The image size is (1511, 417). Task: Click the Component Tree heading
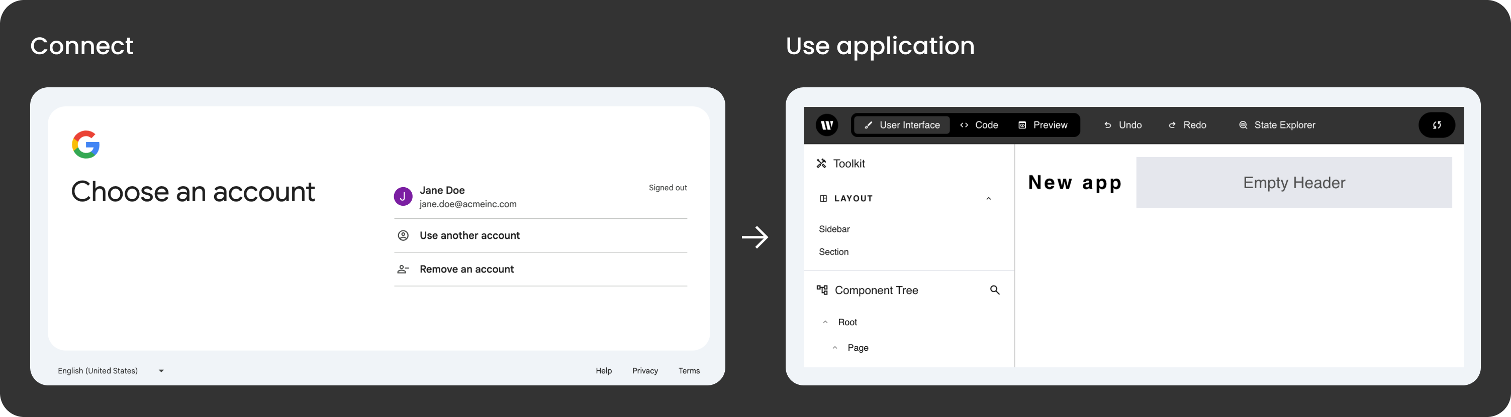[x=876, y=290]
